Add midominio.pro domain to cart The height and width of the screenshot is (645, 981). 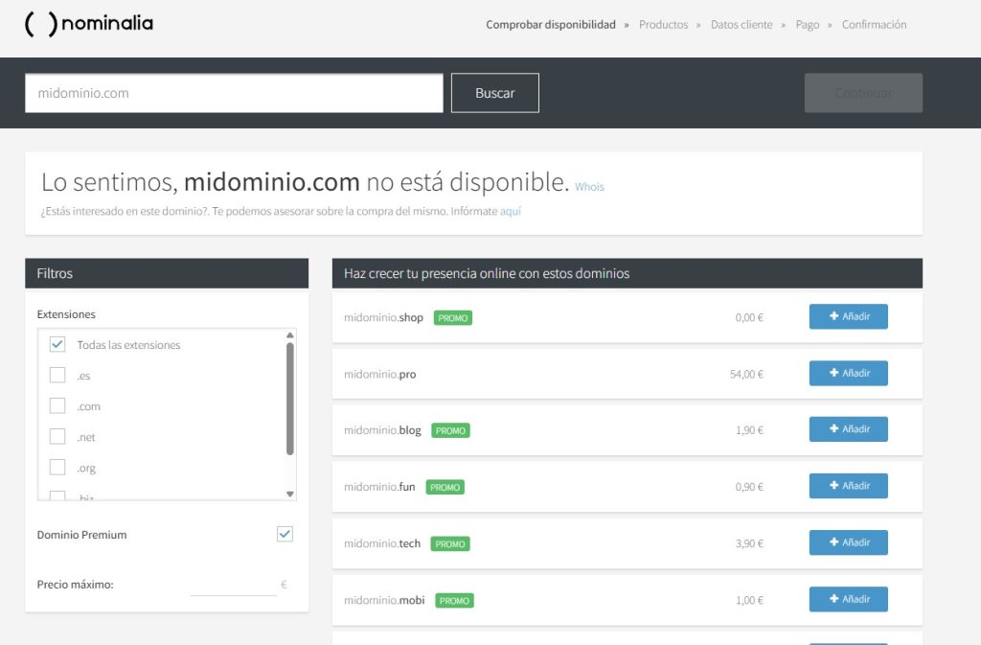point(848,373)
